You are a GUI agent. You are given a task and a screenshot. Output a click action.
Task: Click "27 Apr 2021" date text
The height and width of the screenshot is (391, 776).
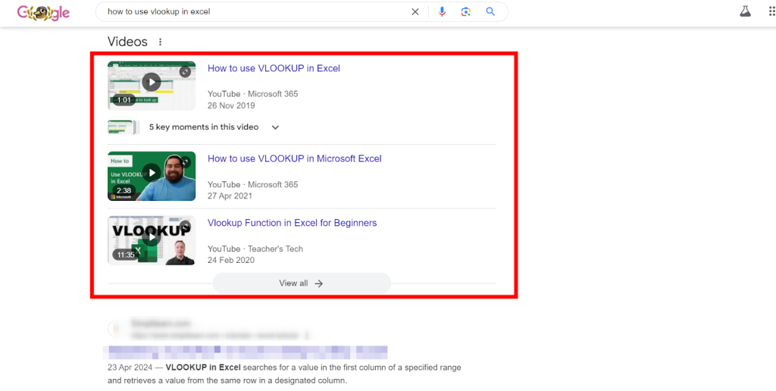click(230, 196)
